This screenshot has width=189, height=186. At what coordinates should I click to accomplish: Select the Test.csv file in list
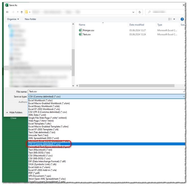coord(87,34)
